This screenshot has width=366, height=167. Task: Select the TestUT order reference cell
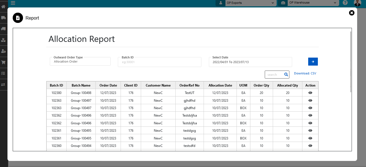pyautogui.click(x=190, y=93)
